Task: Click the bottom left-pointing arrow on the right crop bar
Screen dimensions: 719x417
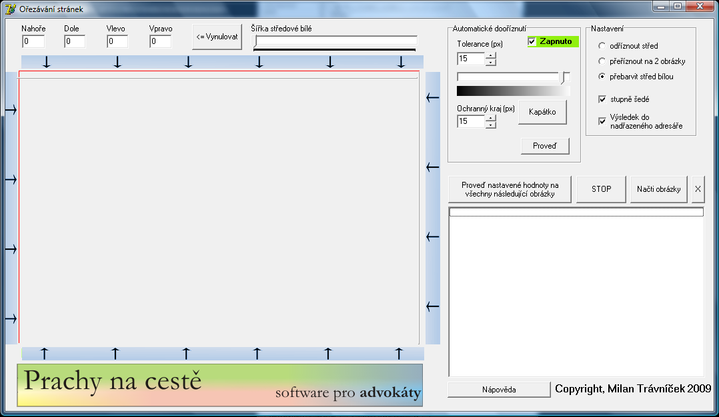Action: point(432,306)
